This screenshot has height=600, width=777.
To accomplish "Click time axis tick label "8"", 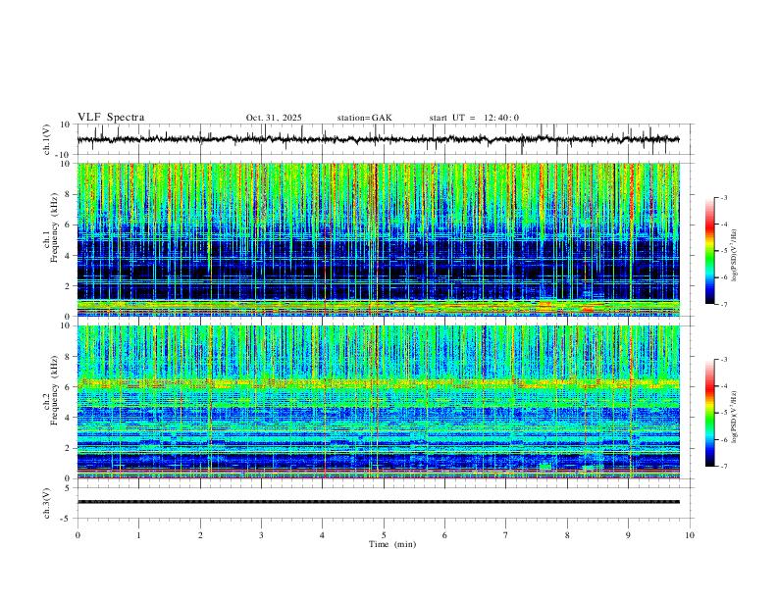I will 567,535.
